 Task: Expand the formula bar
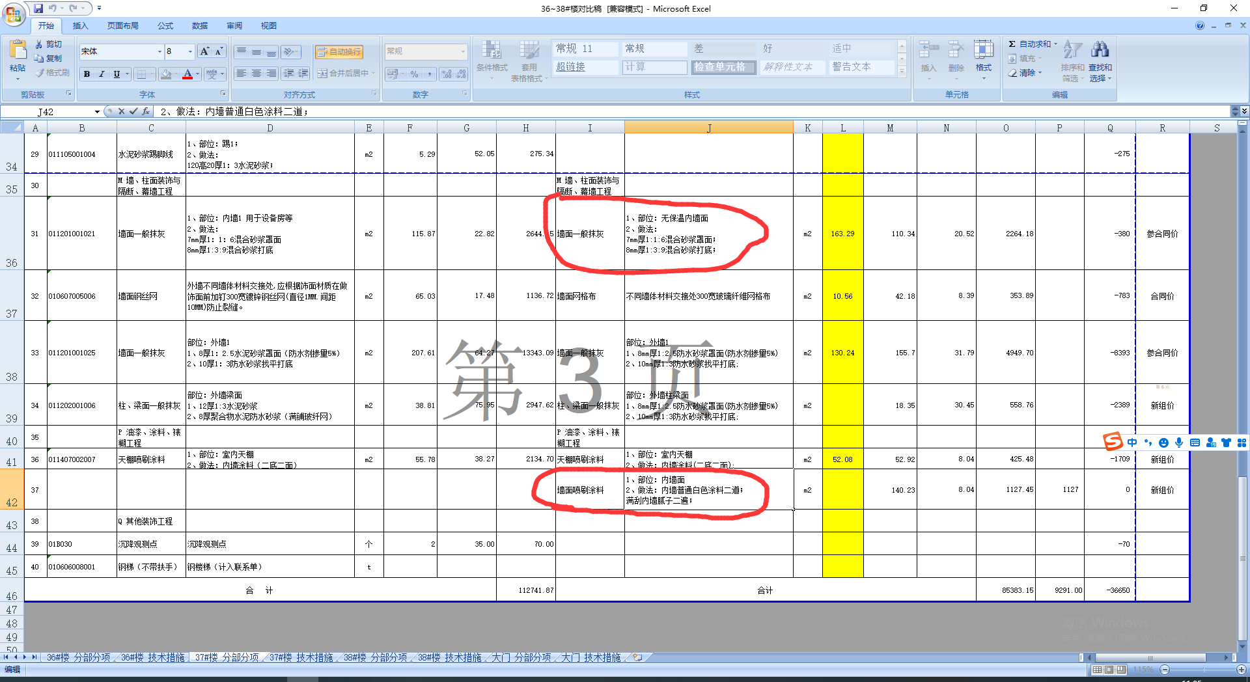click(1244, 112)
